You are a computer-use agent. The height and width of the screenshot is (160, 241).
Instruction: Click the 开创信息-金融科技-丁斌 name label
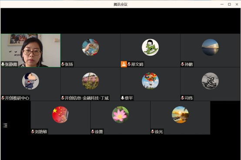[87, 98]
